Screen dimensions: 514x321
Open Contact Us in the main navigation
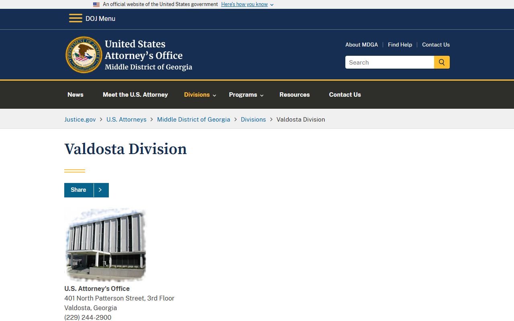pyautogui.click(x=345, y=95)
